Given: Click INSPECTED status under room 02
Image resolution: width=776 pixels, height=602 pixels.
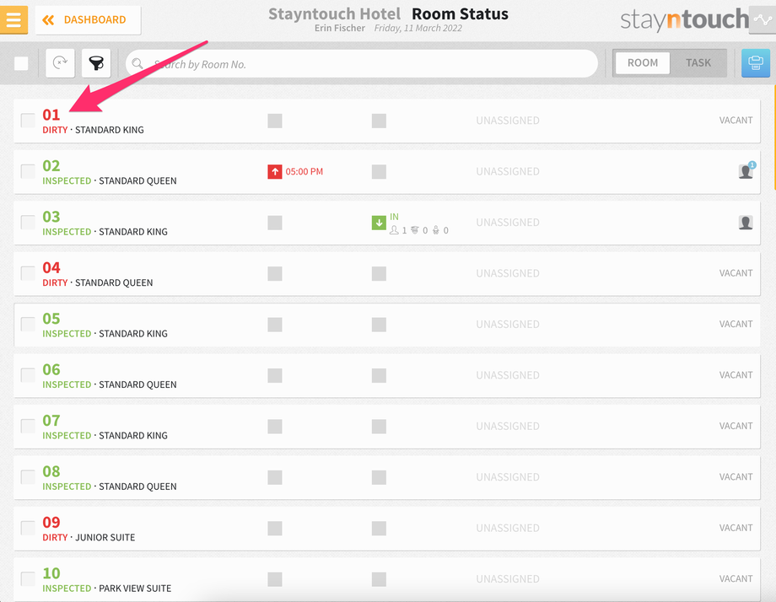Looking at the screenshot, I should point(67,181).
